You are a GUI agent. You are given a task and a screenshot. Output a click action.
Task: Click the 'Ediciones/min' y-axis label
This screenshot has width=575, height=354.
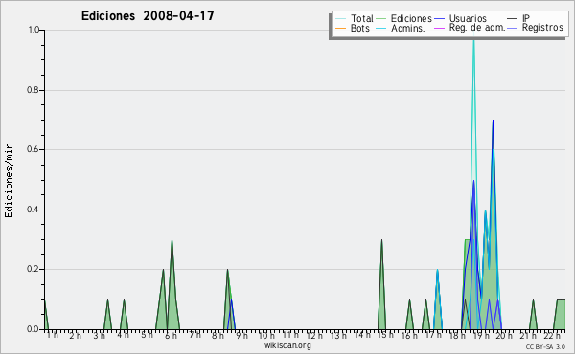pyautogui.click(x=9, y=180)
